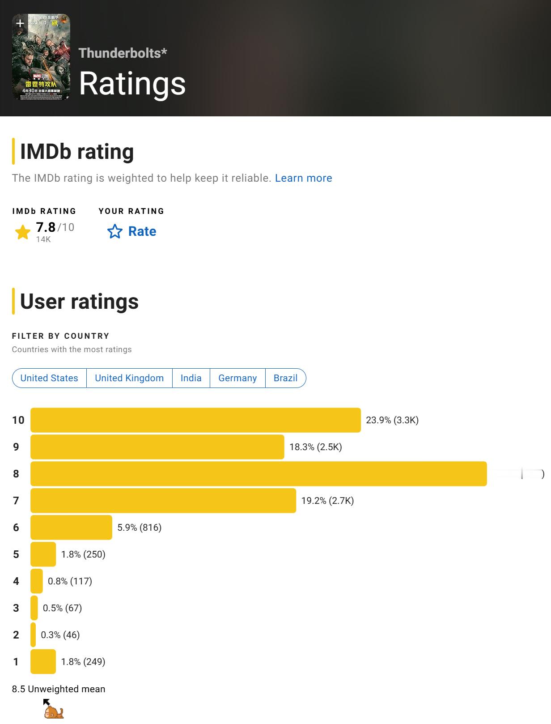Select the Brazil country filter
Image resolution: width=551 pixels, height=724 pixels.
[285, 378]
